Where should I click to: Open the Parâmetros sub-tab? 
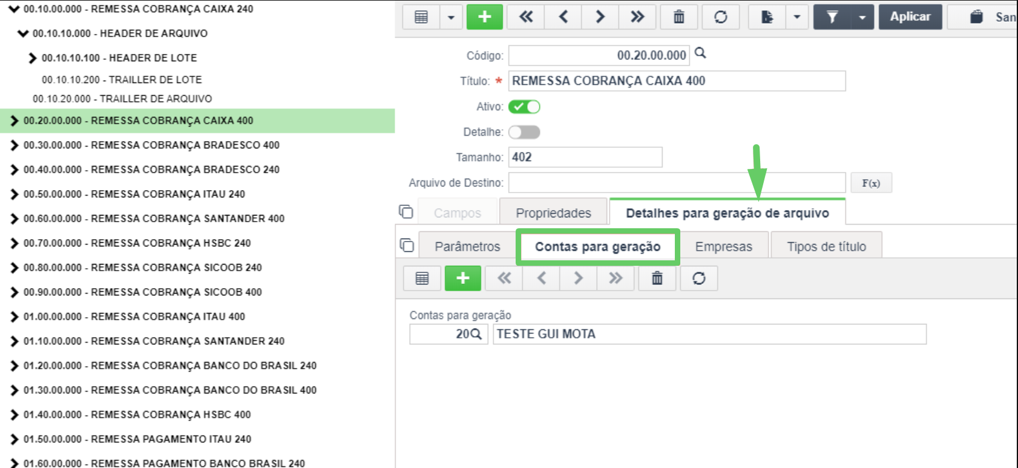click(x=467, y=246)
